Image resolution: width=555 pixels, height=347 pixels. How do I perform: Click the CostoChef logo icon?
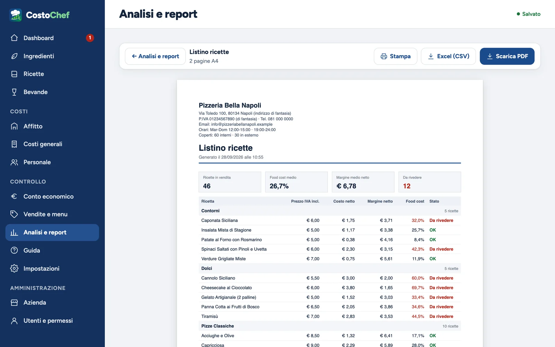tap(16, 15)
